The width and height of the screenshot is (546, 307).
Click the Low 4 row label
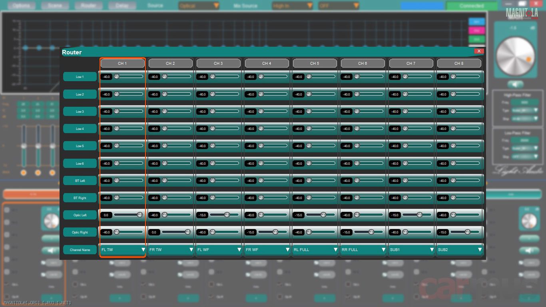click(80, 129)
